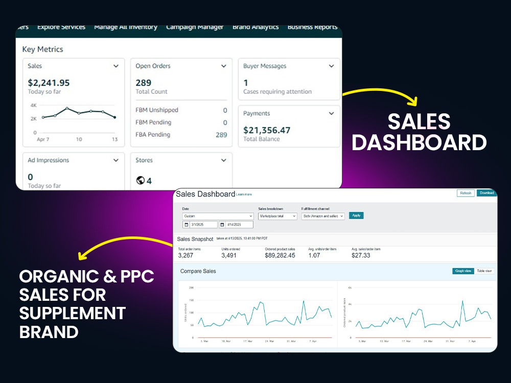Click the Compare Sales heading
511x383 pixels.
tap(198, 271)
